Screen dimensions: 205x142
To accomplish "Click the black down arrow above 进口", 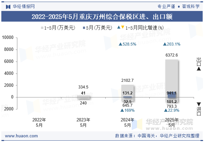I will pos(199,104).
